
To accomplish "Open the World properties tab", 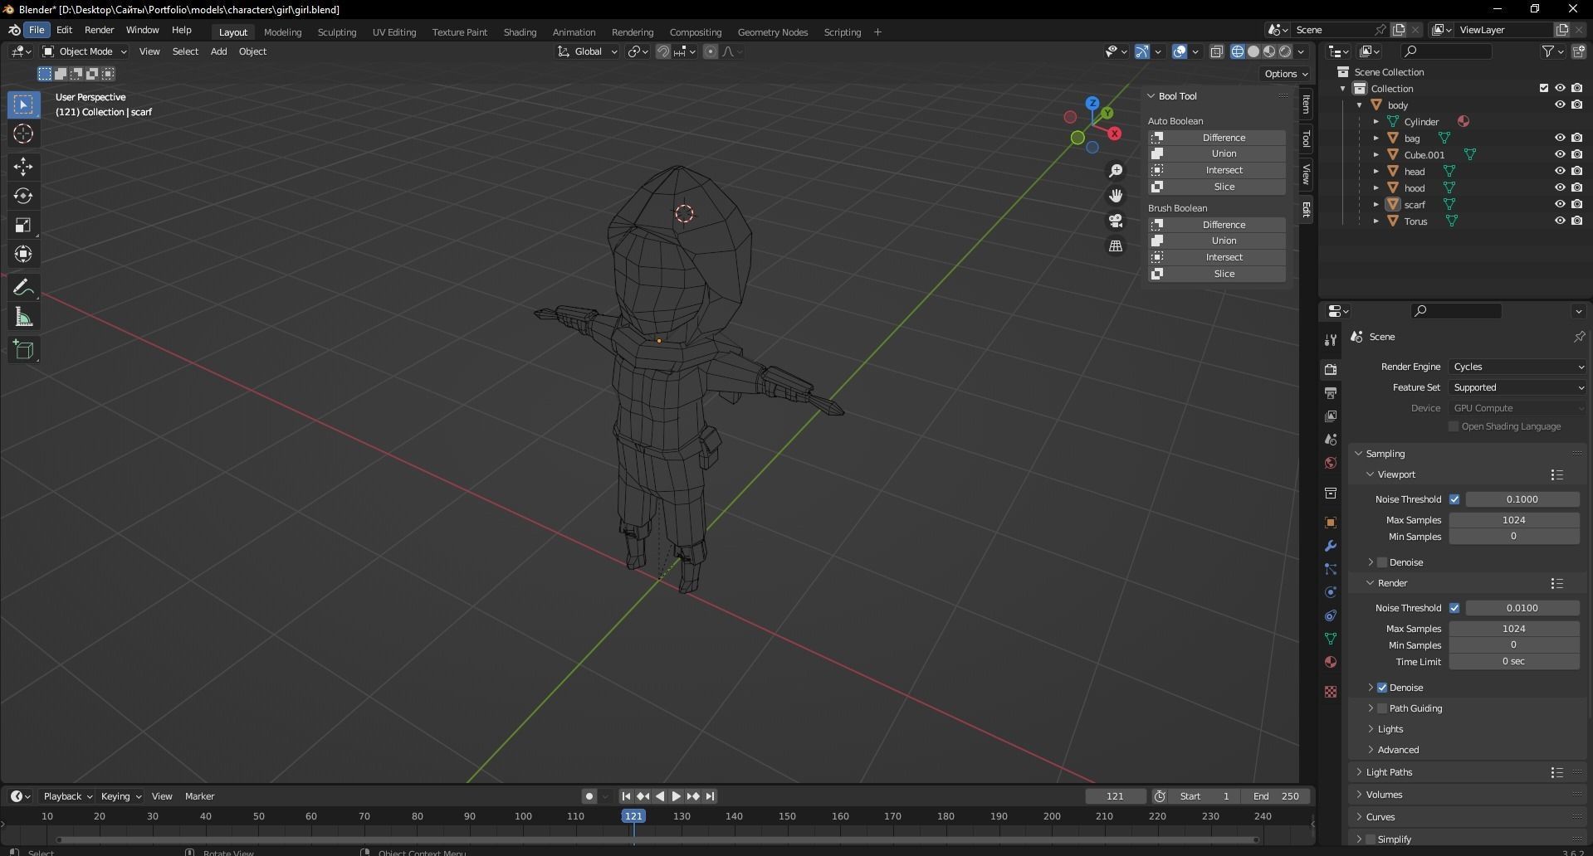I will point(1331,463).
